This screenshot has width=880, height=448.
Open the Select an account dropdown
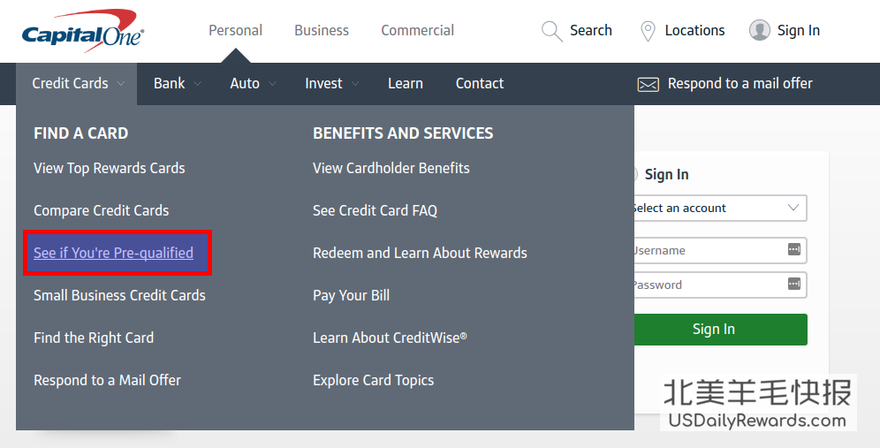click(x=717, y=209)
